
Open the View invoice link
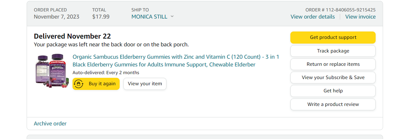click(x=360, y=17)
